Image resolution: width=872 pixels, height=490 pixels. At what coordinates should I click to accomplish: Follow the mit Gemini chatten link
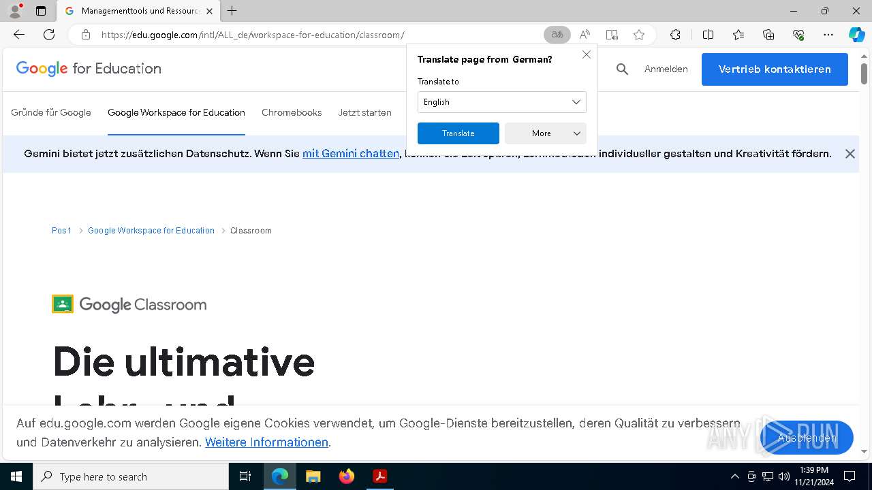pos(351,154)
